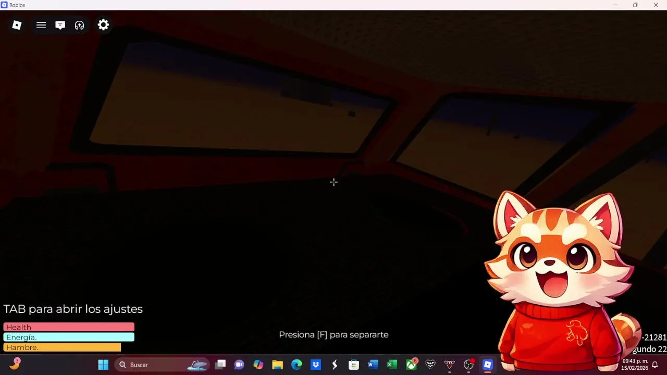The image size is (667, 375).
Task: Toggle the Roblox chat window icon
Action: (x=60, y=25)
